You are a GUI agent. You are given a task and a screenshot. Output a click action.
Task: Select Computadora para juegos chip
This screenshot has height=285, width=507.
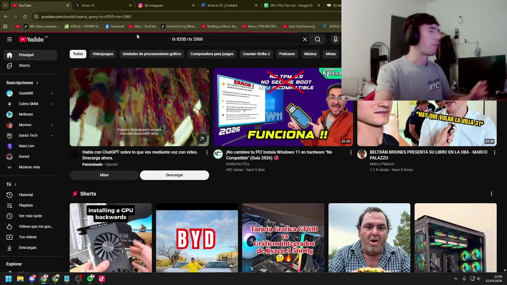coord(212,54)
